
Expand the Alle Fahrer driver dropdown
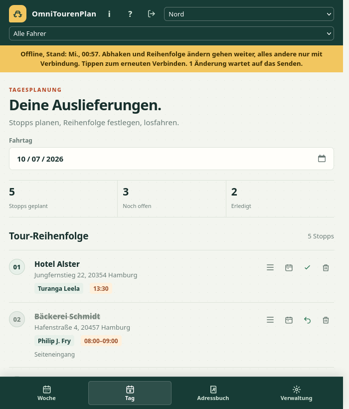click(172, 33)
